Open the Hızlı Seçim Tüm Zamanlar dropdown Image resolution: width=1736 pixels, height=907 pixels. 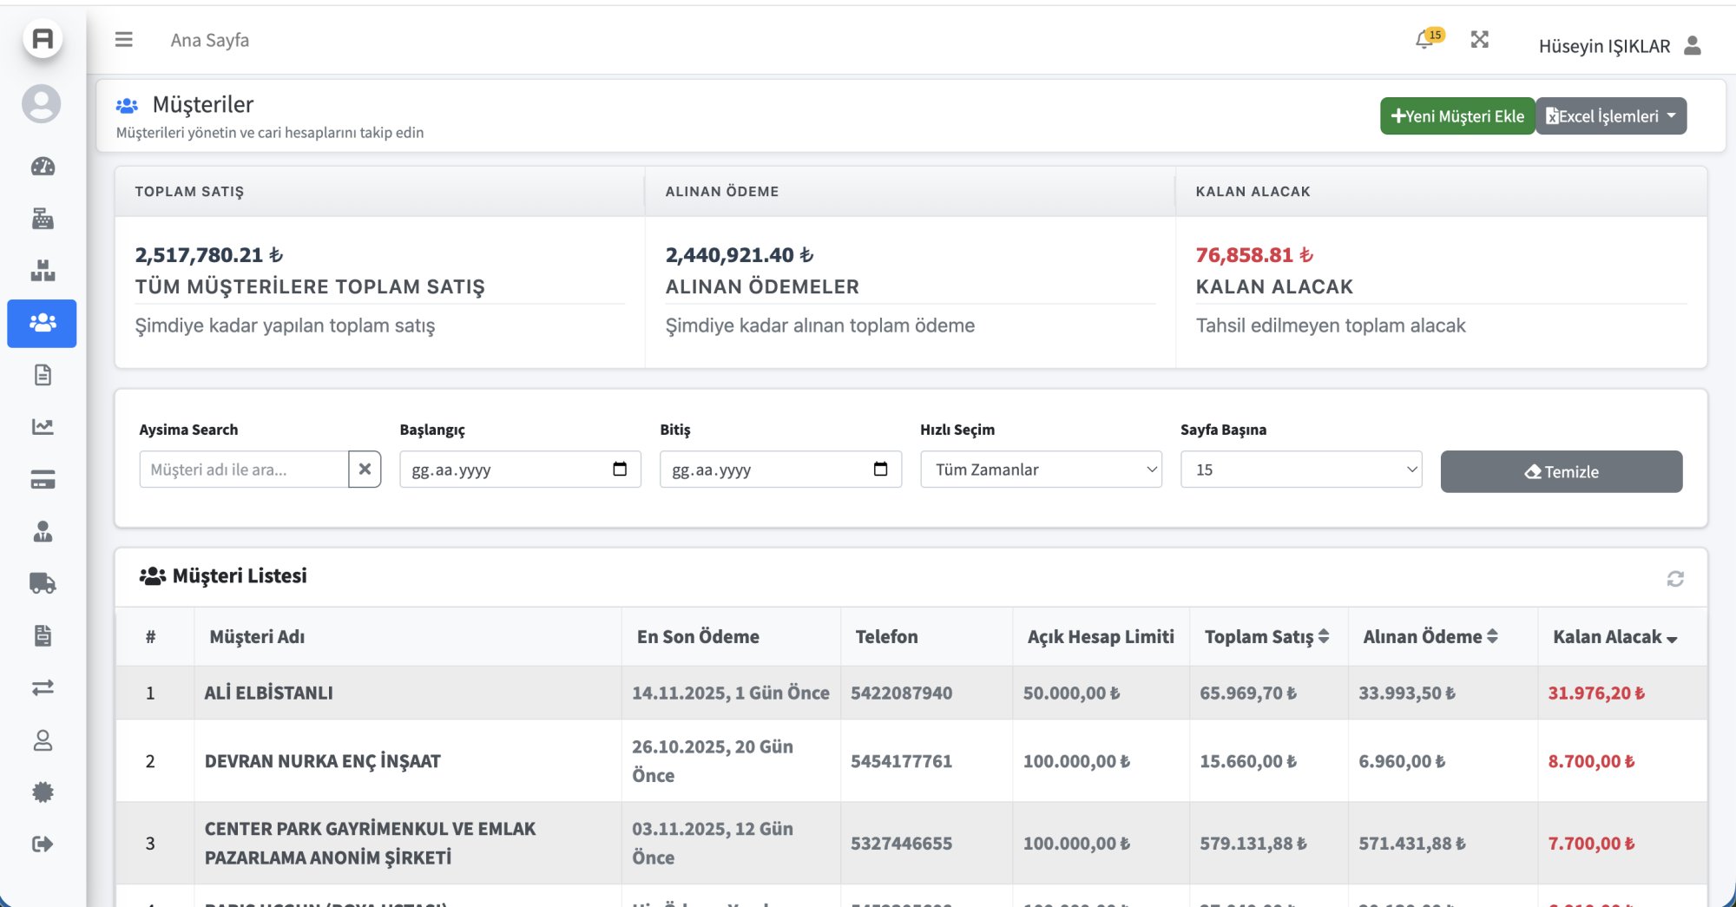1041,470
